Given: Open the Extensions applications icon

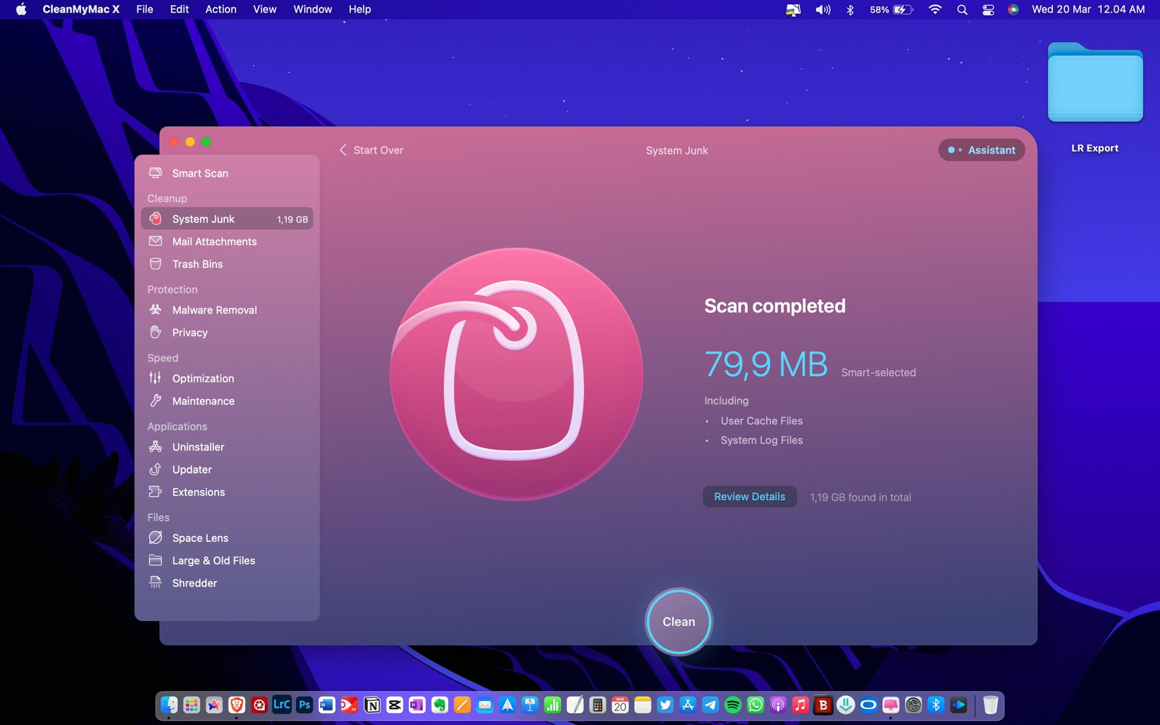Looking at the screenshot, I should click(155, 492).
